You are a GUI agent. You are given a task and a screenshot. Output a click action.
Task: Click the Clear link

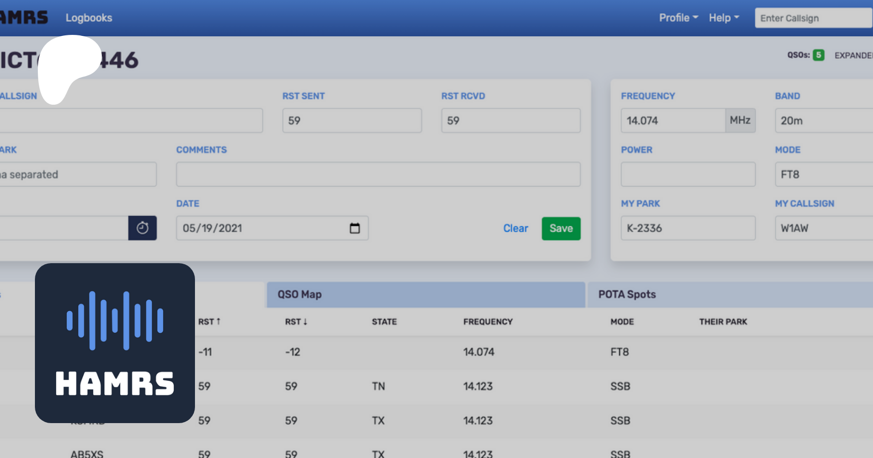coord(515,228)
